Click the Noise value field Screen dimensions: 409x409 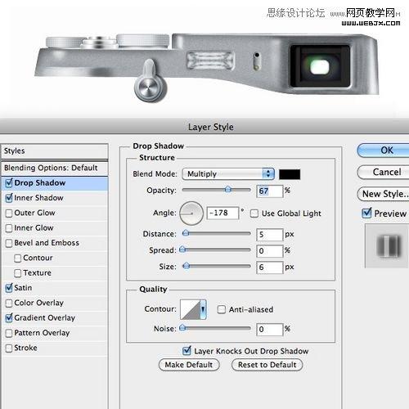[269, 330]
